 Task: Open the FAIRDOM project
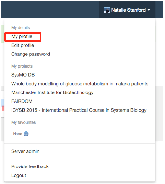pyautogui.click(x=22, y=101)
